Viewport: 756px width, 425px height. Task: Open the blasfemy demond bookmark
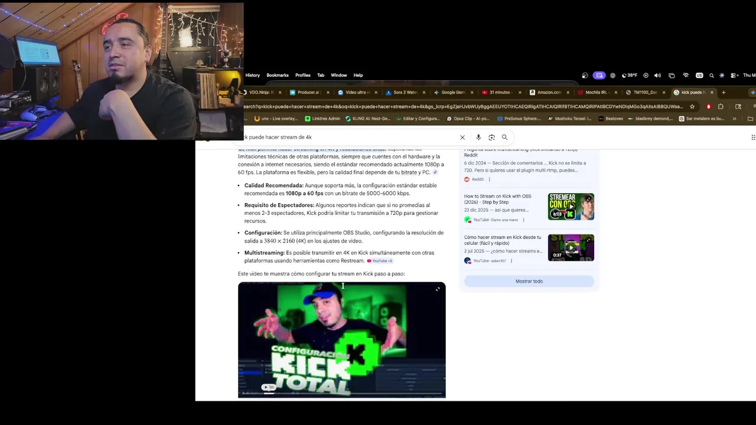[x=651, y=119]
